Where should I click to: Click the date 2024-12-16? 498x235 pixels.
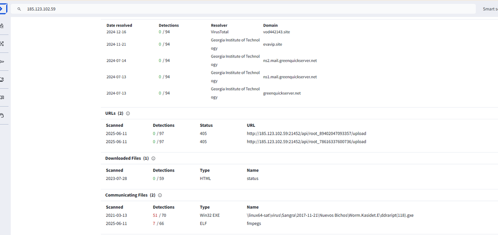tap(116, 32)
